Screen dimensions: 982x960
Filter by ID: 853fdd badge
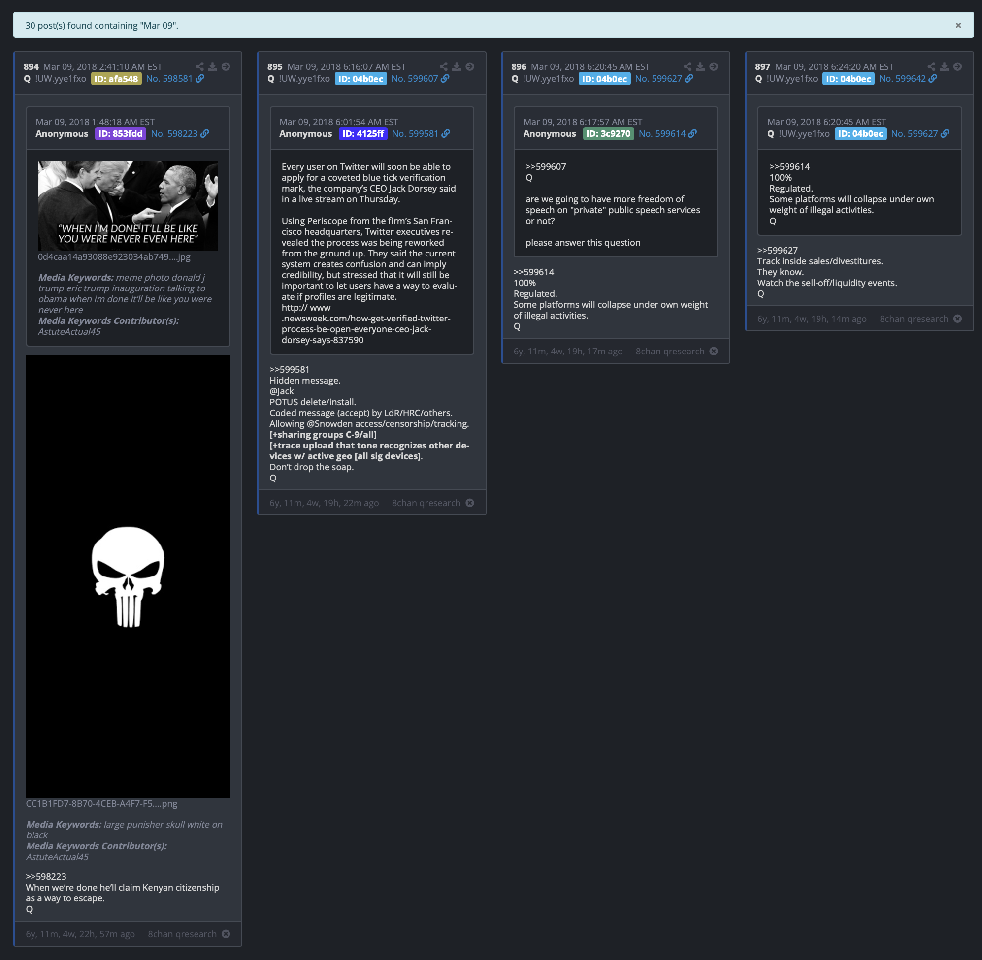click(x=121, y=133)
